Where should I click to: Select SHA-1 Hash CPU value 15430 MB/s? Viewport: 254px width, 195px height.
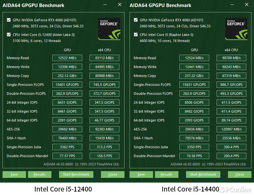click(x=104, y=138)
